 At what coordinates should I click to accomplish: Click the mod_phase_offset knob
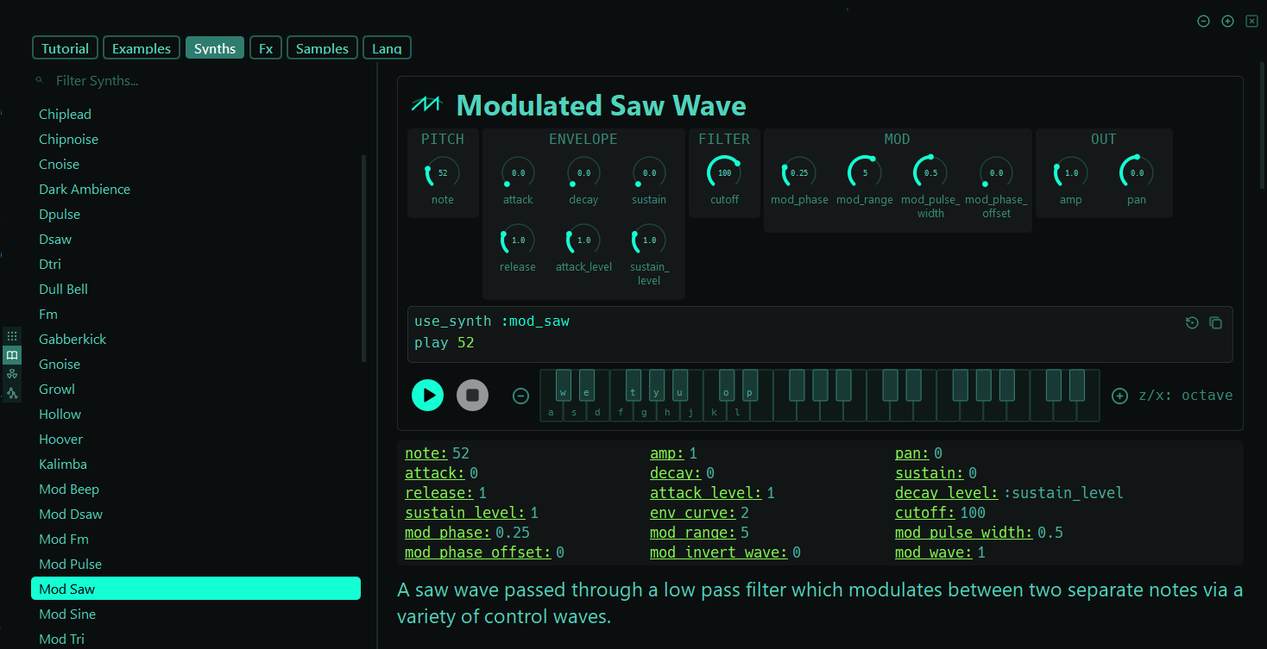[996, 172]
